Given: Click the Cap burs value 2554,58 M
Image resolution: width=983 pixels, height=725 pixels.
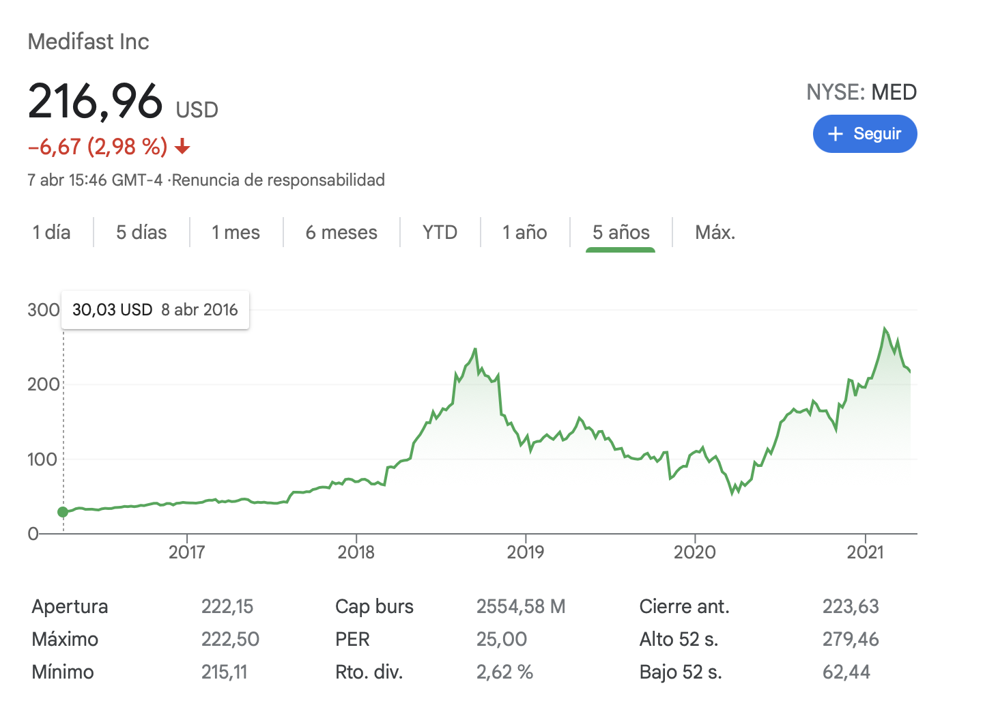Looking at the screenshot, I should tap(521, 606).
